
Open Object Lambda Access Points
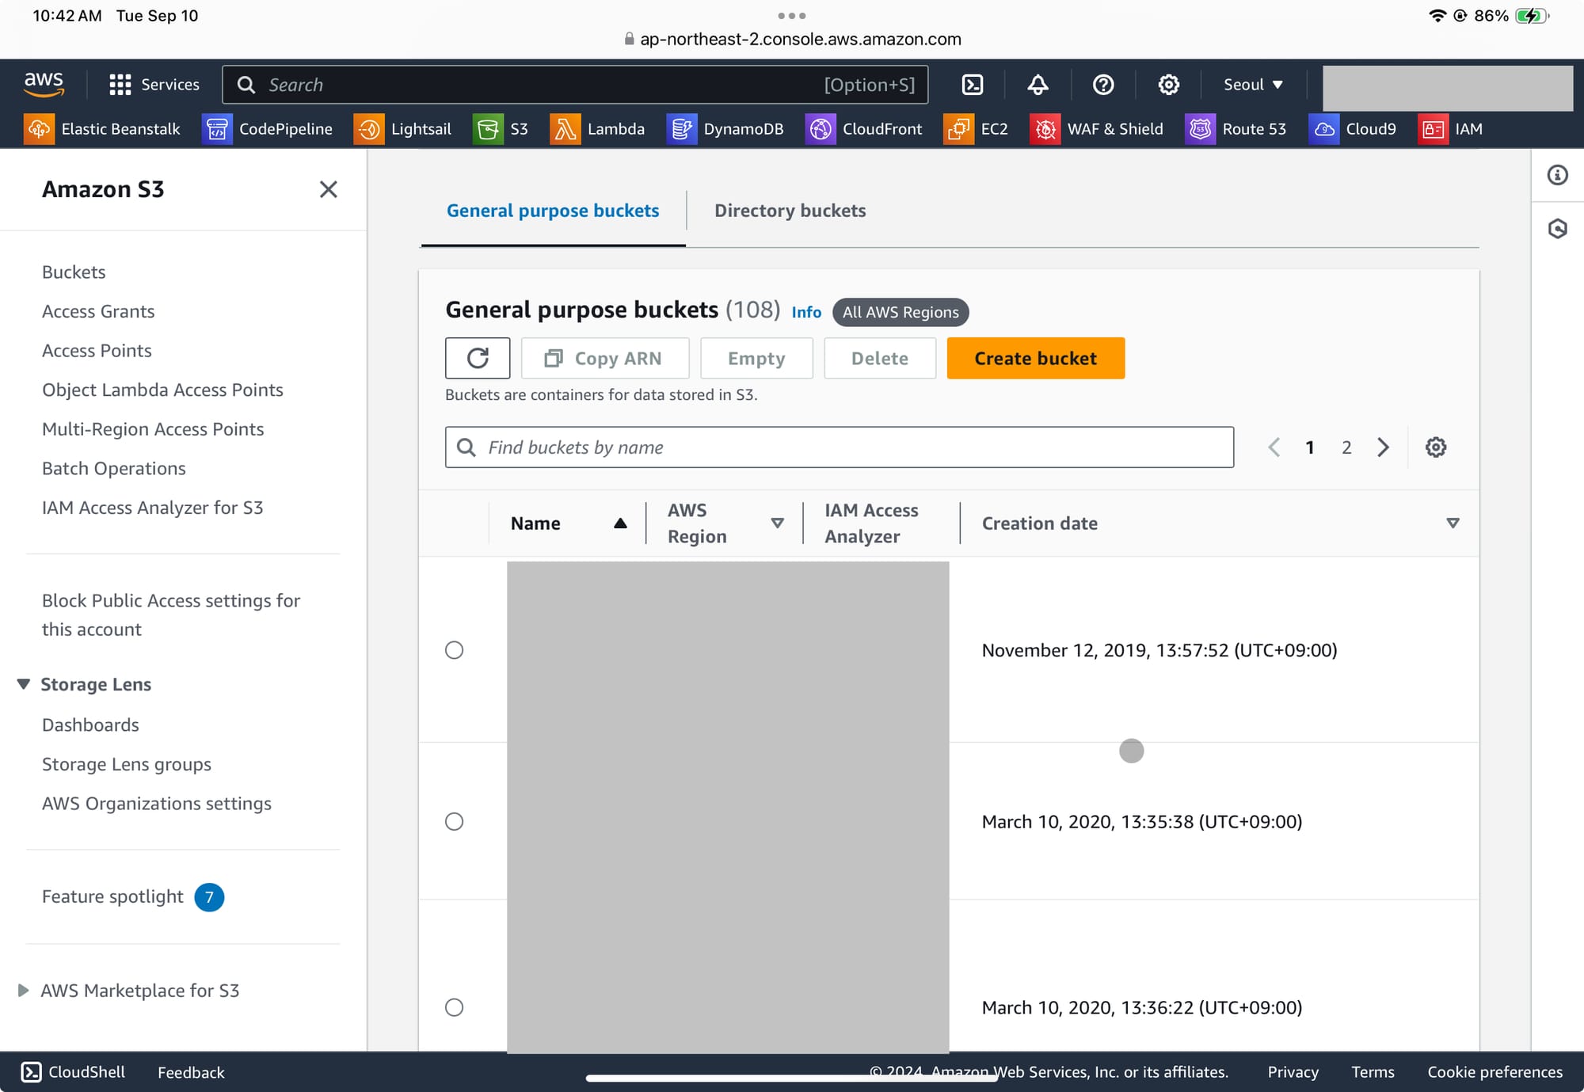[162, 390]
